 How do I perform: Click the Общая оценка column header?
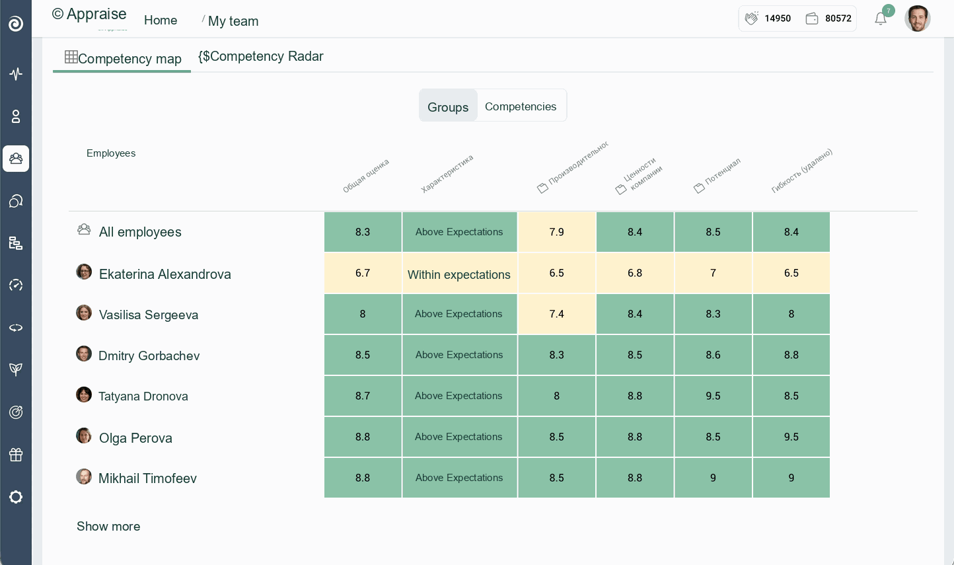(365, 176)
